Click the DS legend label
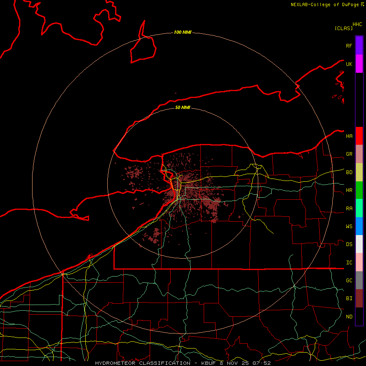This screenshot has width=366, height=366. point(349,244)
